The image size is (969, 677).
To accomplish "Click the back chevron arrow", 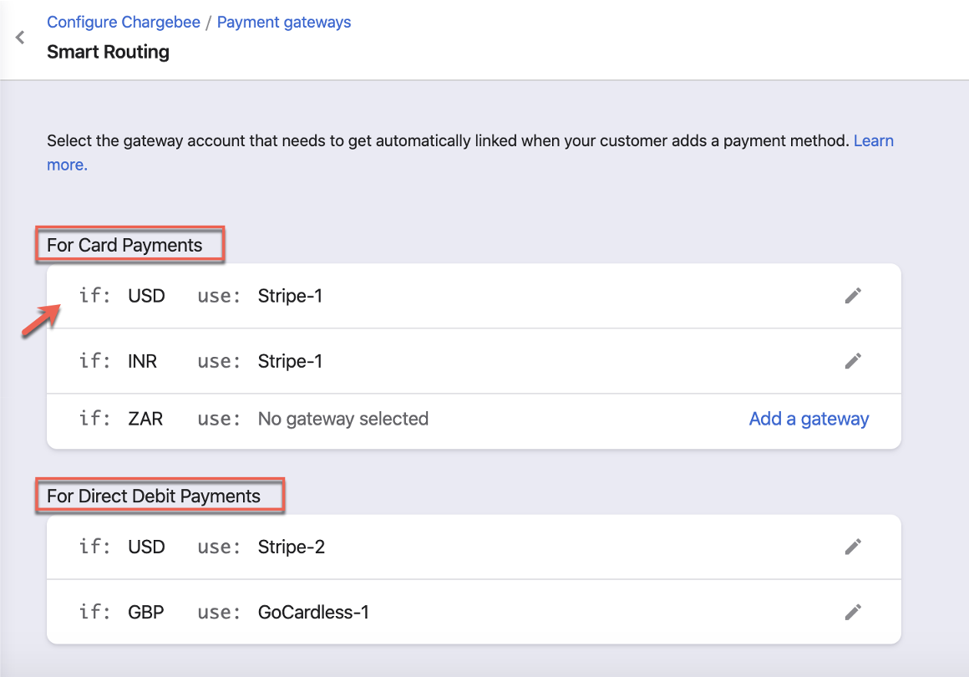I will coord(20,38).
